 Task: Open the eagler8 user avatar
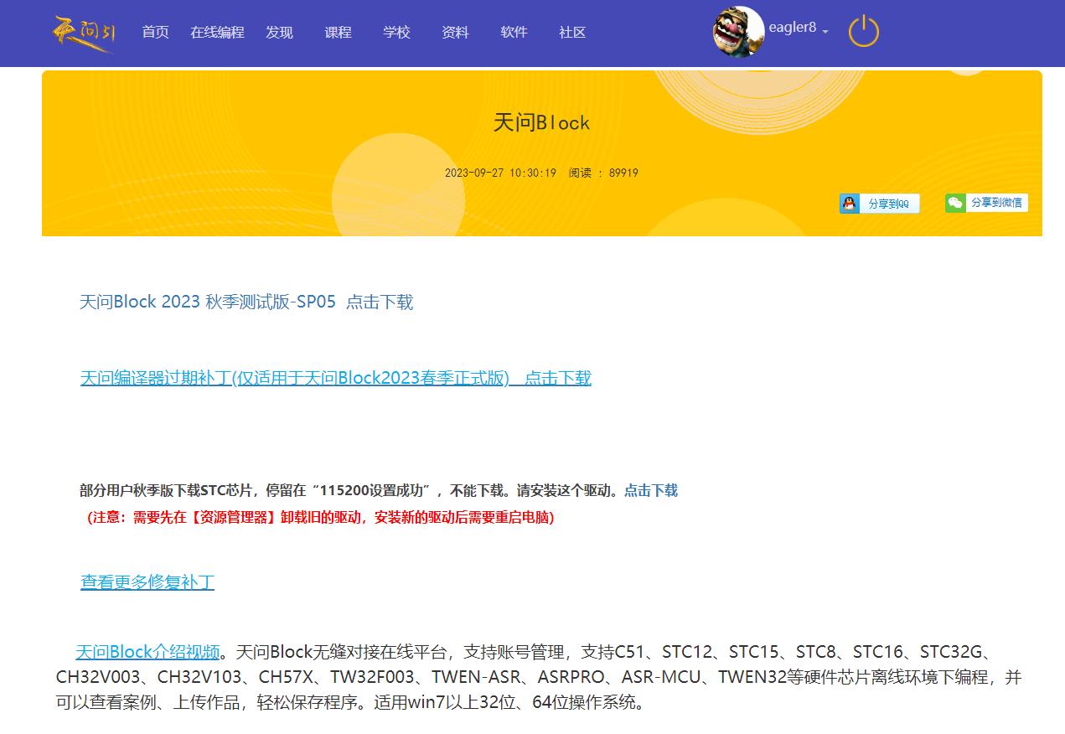click(x=738, y=32)
